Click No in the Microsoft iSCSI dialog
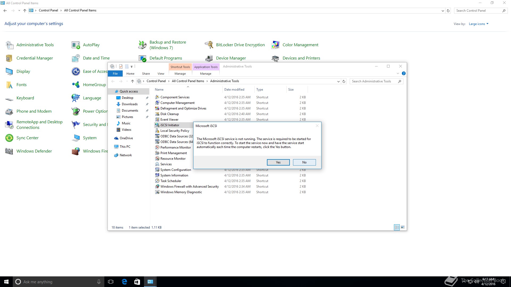The width and height of the screenshot is (511, 287). 304,162
